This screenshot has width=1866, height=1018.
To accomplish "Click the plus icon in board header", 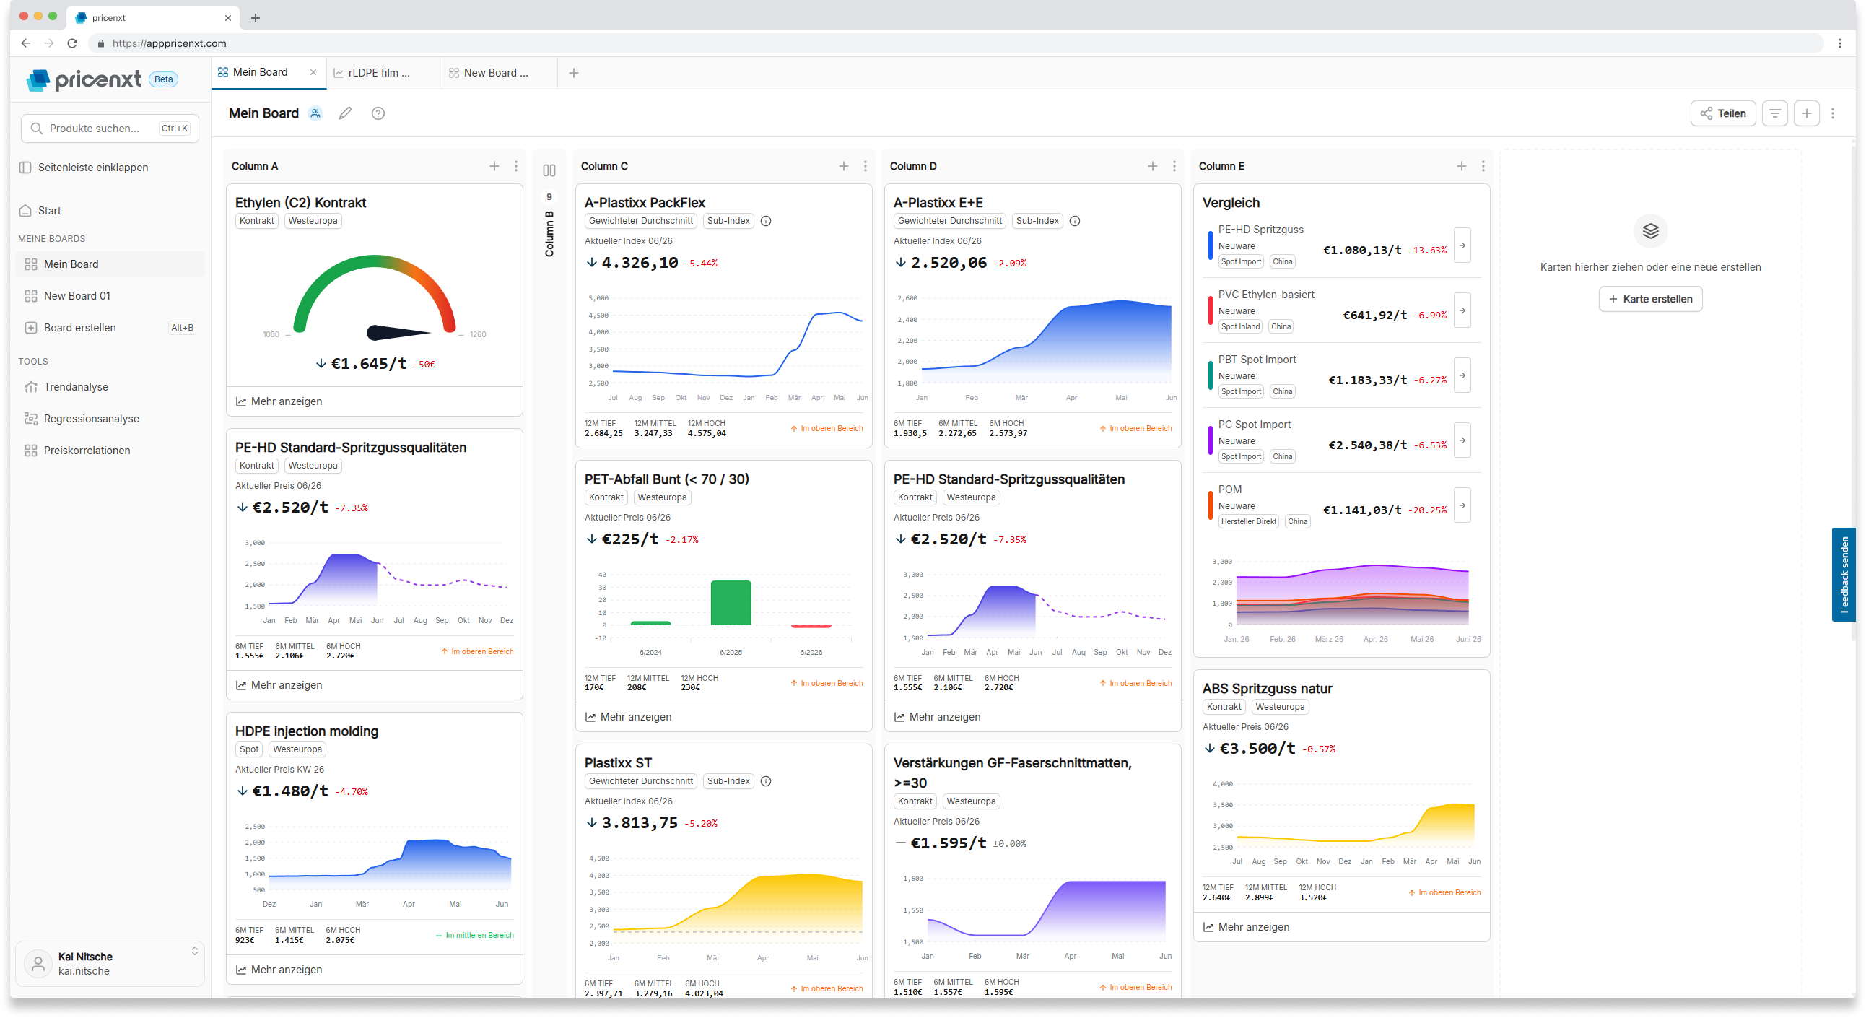I will [x=1807, y=113].
